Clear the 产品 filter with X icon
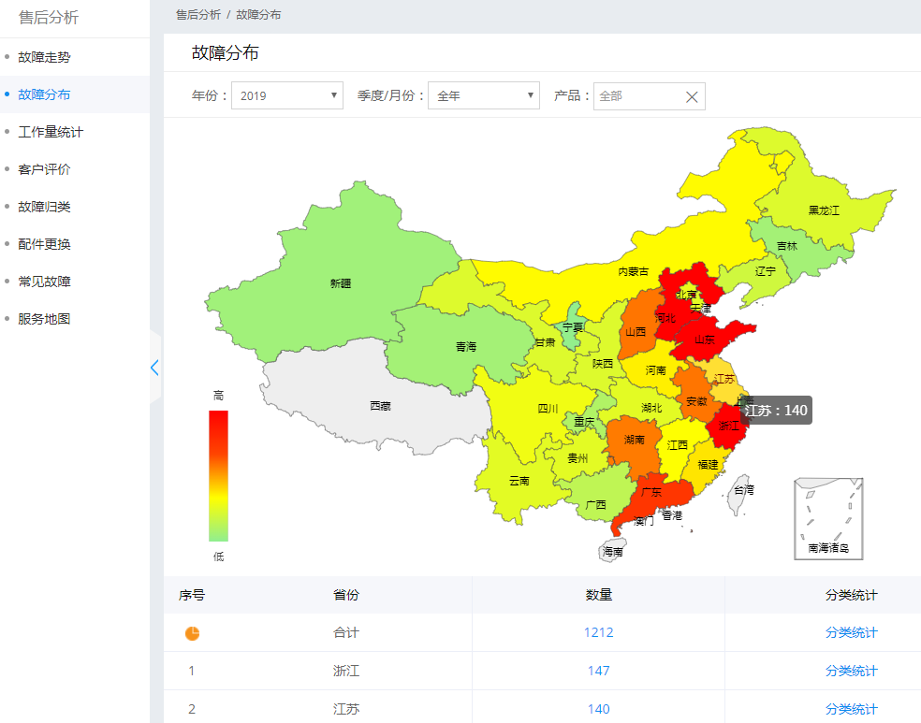921x723 pixels. pyautogui.click(x=692, y=96)
